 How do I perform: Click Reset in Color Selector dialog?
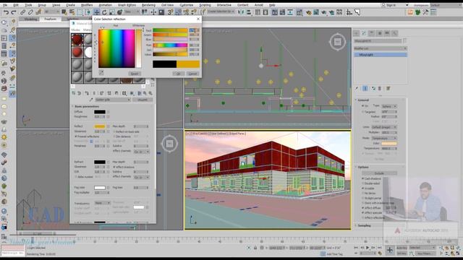(135, 74)
